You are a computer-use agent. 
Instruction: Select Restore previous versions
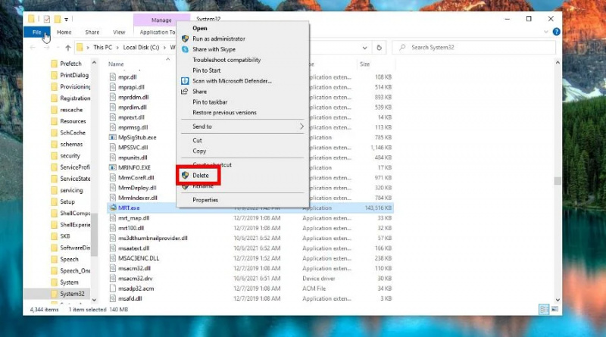point(224,113)
